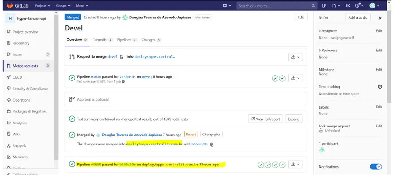The image size is (396, 182).
Task: Open Members in sidebar
Action: [20, 157]
